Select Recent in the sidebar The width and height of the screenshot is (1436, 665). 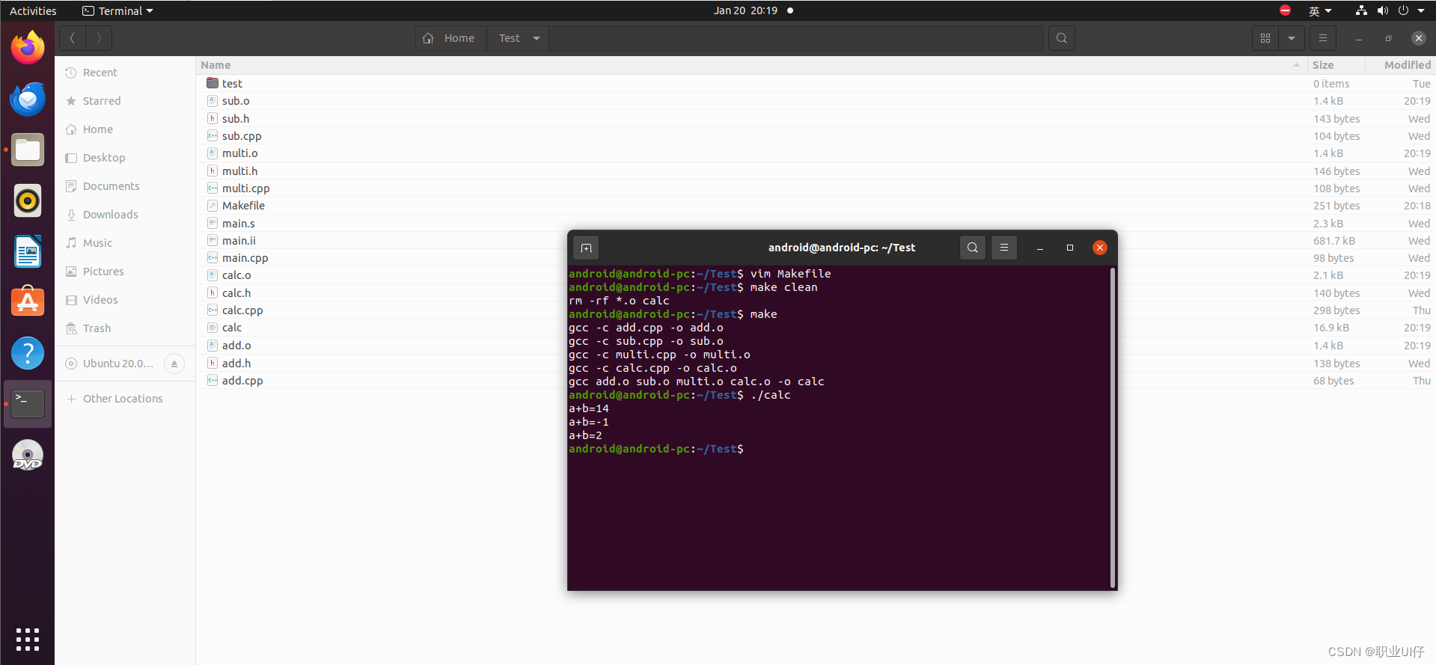point(125,73)
